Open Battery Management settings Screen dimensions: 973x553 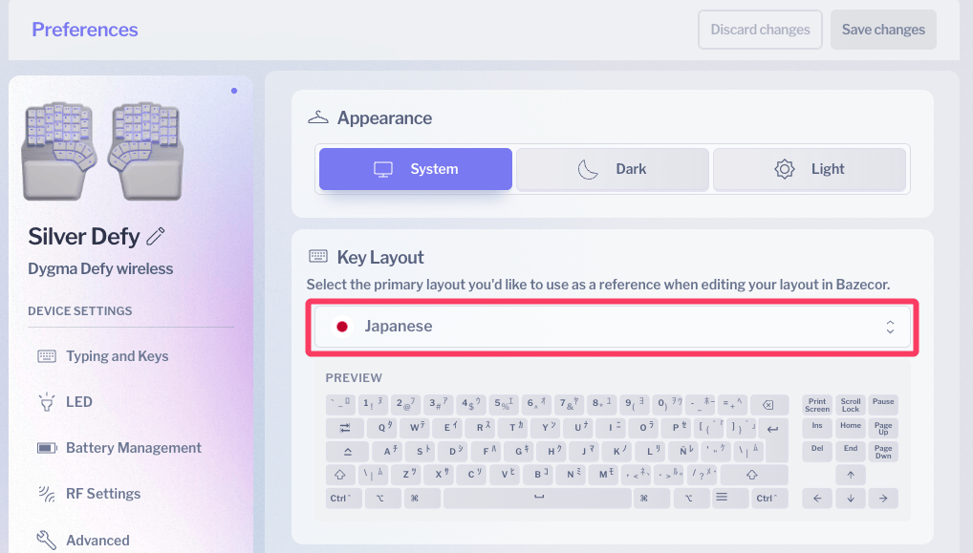tap(133, 448)
